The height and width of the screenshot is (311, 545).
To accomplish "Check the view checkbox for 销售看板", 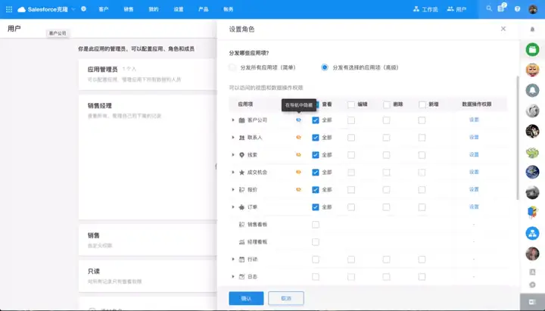I will click(x=315, y=225).
